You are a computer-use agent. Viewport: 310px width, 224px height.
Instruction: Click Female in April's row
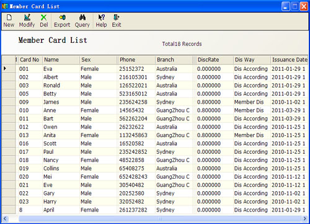click(x=90, y=210)
